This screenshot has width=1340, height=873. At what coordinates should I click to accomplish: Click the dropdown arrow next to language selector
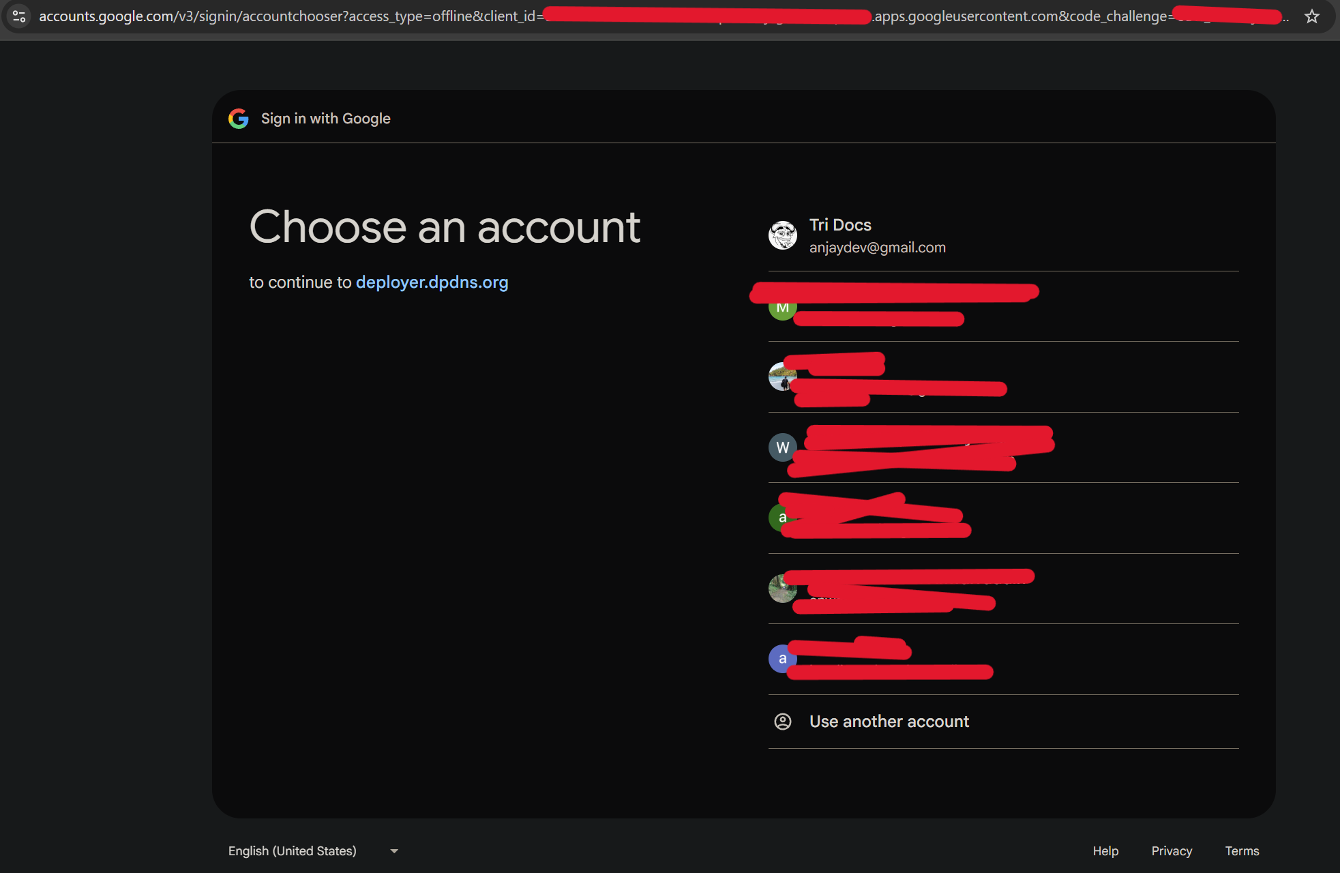pyautogui.click(x=393, y=850)
